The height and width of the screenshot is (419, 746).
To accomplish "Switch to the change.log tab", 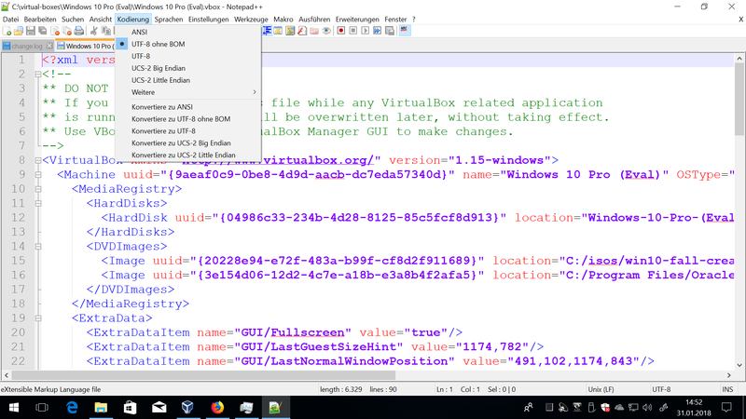I will point(27,46).
